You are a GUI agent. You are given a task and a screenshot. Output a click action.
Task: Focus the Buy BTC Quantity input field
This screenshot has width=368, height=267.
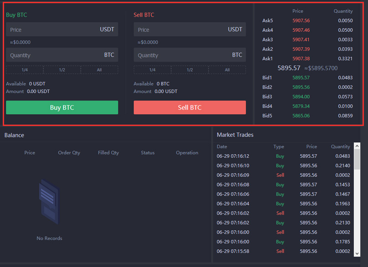(62, 55)
